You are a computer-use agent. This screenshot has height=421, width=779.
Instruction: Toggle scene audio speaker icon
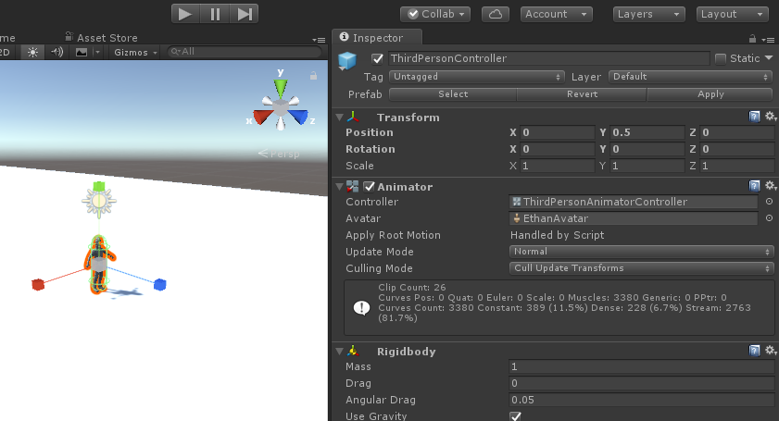click(57, 52)
